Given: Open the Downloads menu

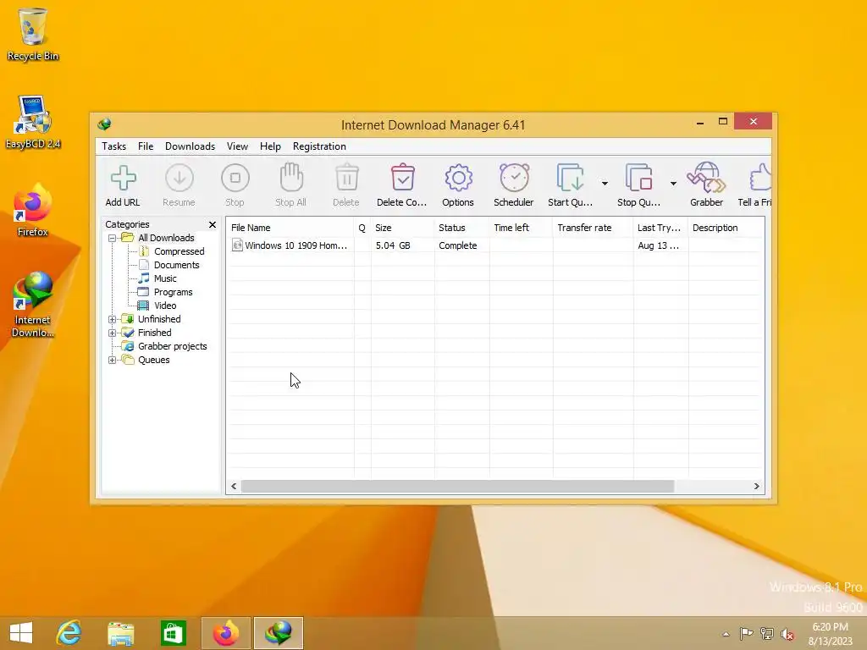Looking at the screenshot, I should pos(190,146).
